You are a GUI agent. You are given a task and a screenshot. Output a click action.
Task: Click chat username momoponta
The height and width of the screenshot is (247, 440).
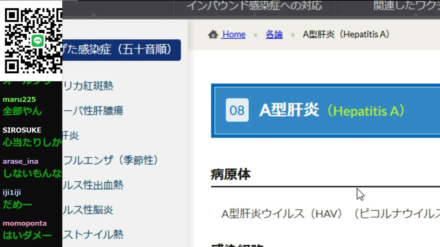[x=25, y=223]
